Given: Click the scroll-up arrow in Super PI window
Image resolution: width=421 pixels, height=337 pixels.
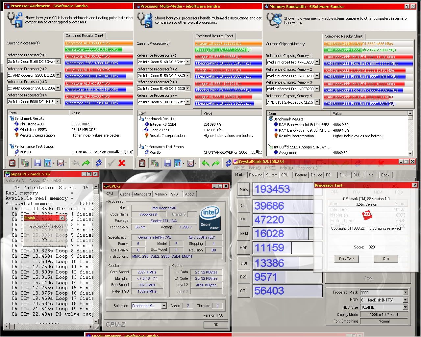Looking at the screenshot, I should (x=96, y=187).
